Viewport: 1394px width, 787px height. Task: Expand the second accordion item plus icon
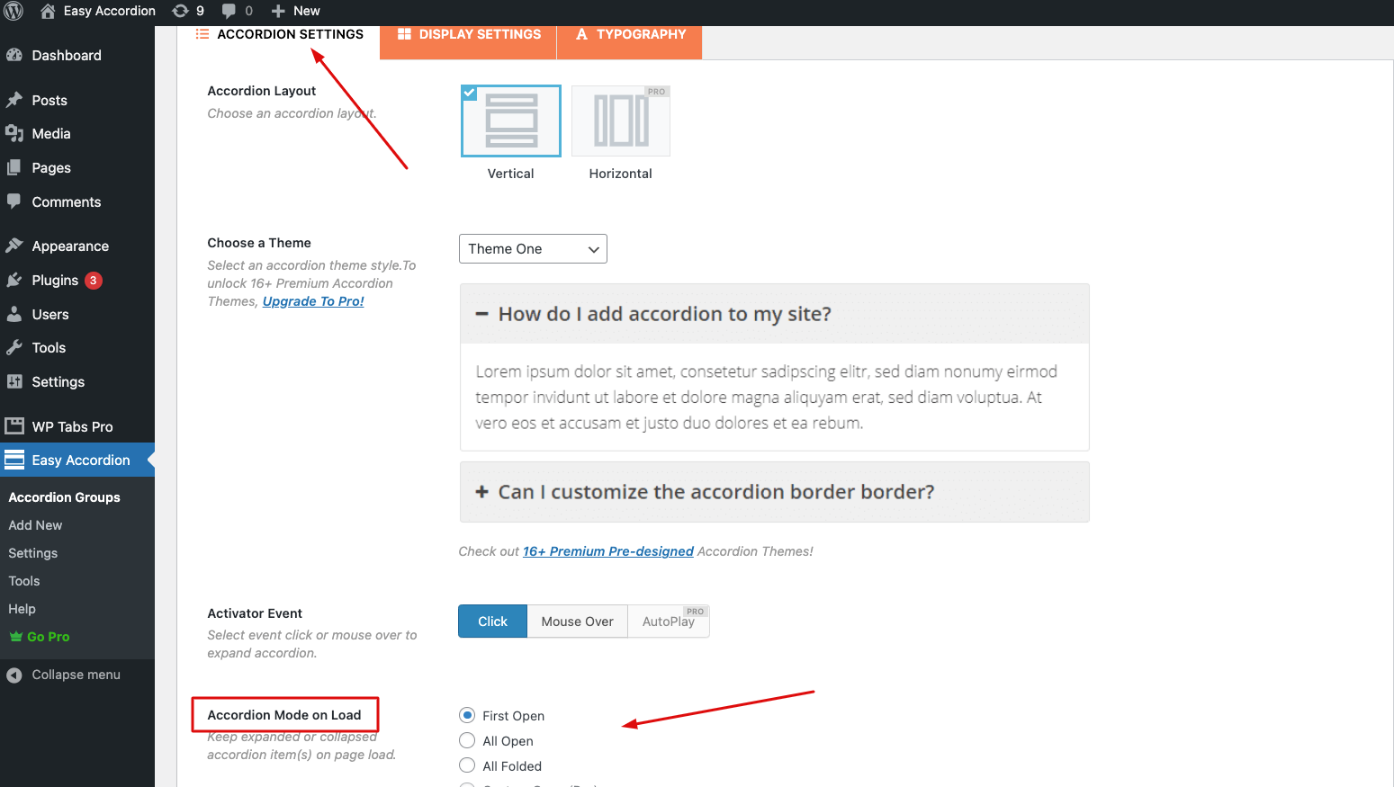[x=482, y=492]
